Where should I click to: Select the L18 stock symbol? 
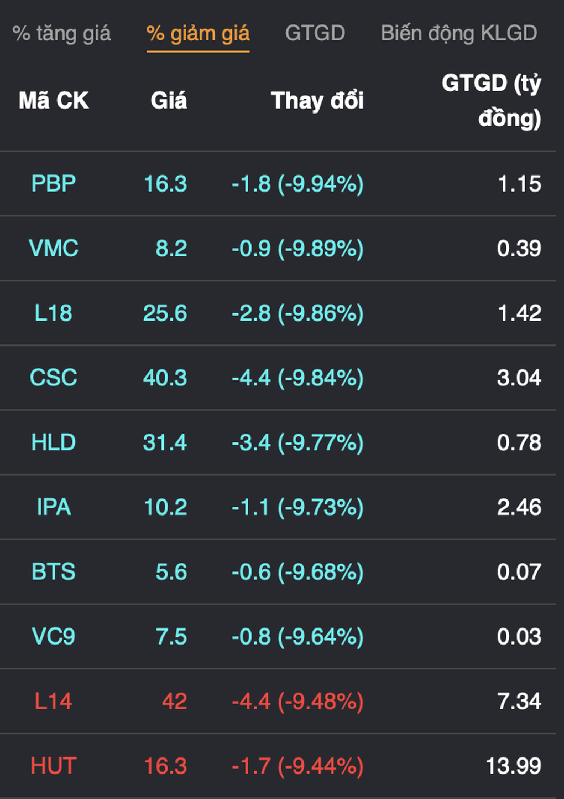point(54,313)
